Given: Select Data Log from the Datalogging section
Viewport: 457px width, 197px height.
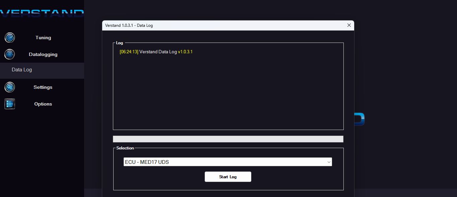Looking at the screenshot, I should [21, 69].
